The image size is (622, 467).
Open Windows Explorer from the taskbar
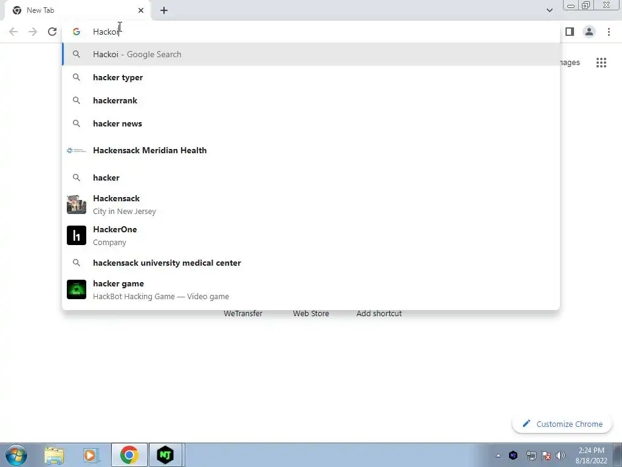[54, 455]
